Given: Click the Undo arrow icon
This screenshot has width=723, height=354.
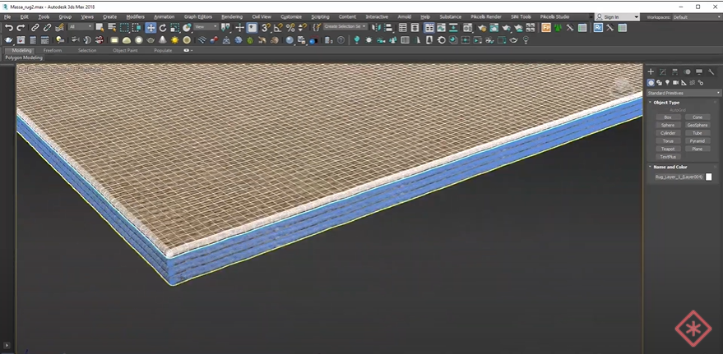Looking at the screenshot, I should click(9, 28).
